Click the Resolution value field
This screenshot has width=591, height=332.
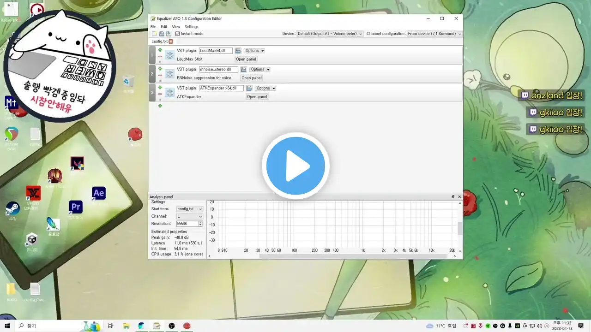pyautogui.click(x=187, y=224)
